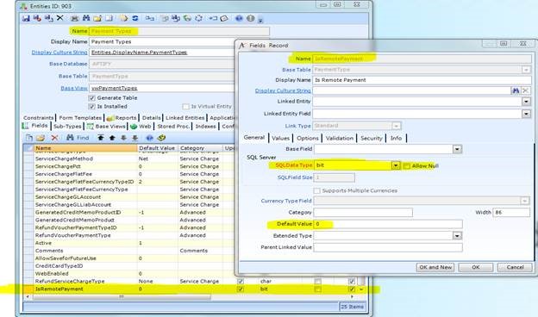Click the blue globe icon in fields toolbar
The width and height of the screenshot is (538, 317).
tap(150, 138)
